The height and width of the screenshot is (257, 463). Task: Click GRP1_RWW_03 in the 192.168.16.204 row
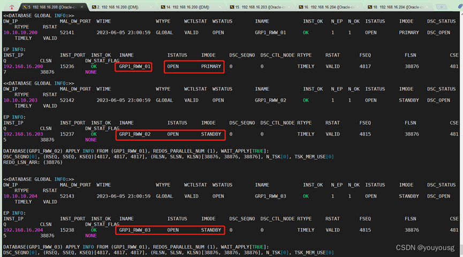[135, 230]
